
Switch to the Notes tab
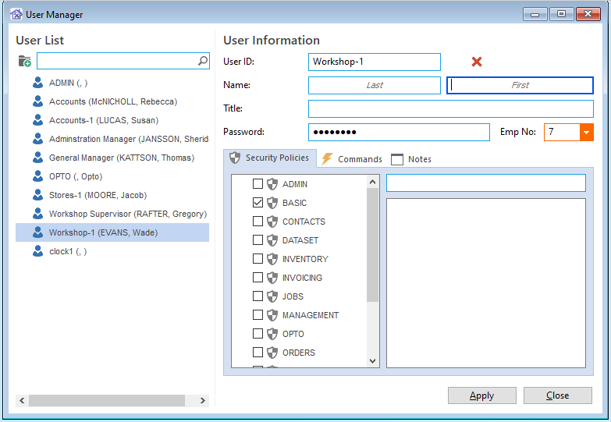411,159
